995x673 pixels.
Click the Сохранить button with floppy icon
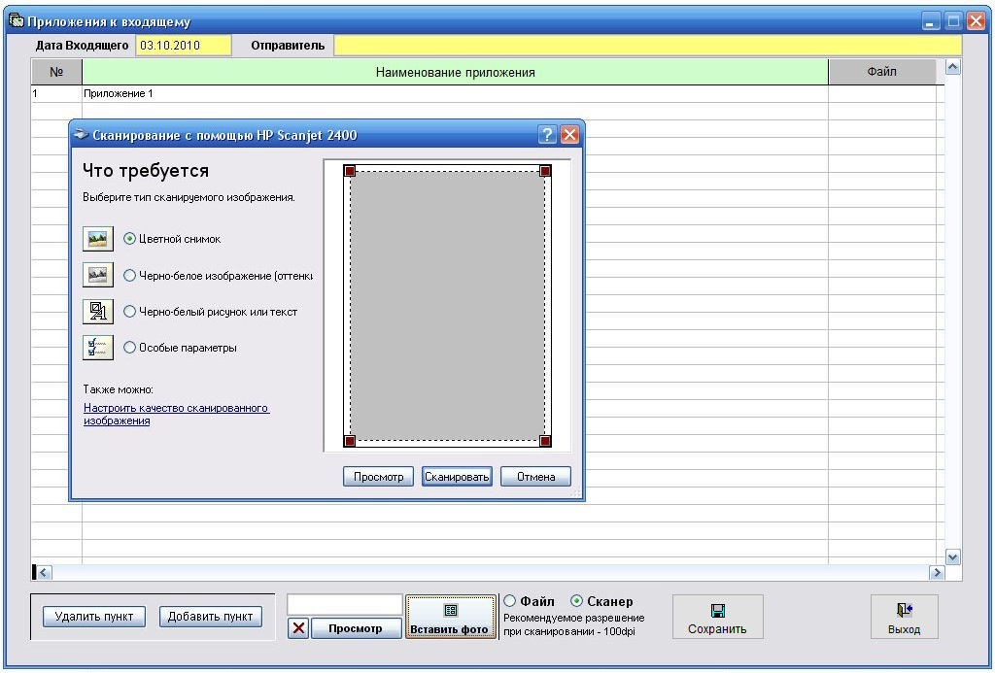coord(718,617)
